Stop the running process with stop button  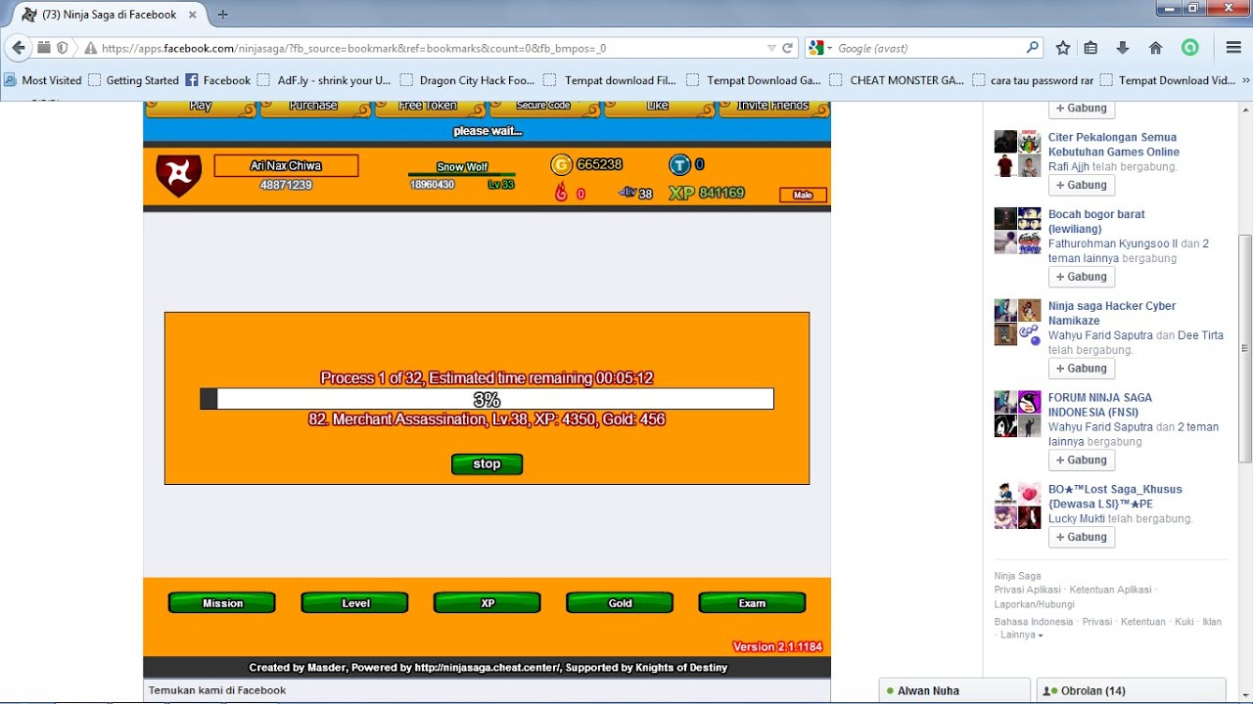[x=487, y=464]
